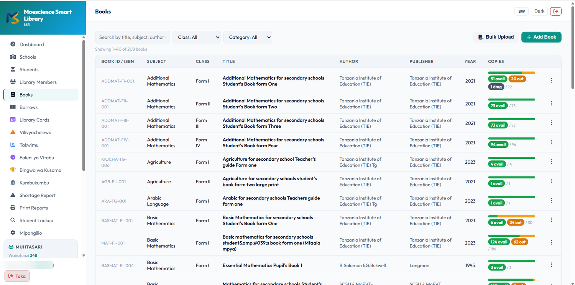Viewport: 575px width, 285px height.
Task: Click the "AGR-FII-001" book ID
Action: (113, 182)
